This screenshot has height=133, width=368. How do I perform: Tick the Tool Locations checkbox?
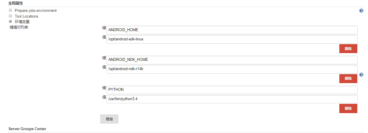(10, 16)
